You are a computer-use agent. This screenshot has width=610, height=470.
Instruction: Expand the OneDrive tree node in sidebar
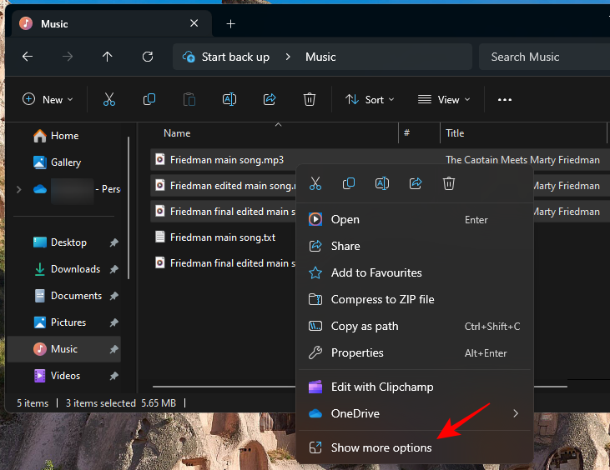point(18,189)
